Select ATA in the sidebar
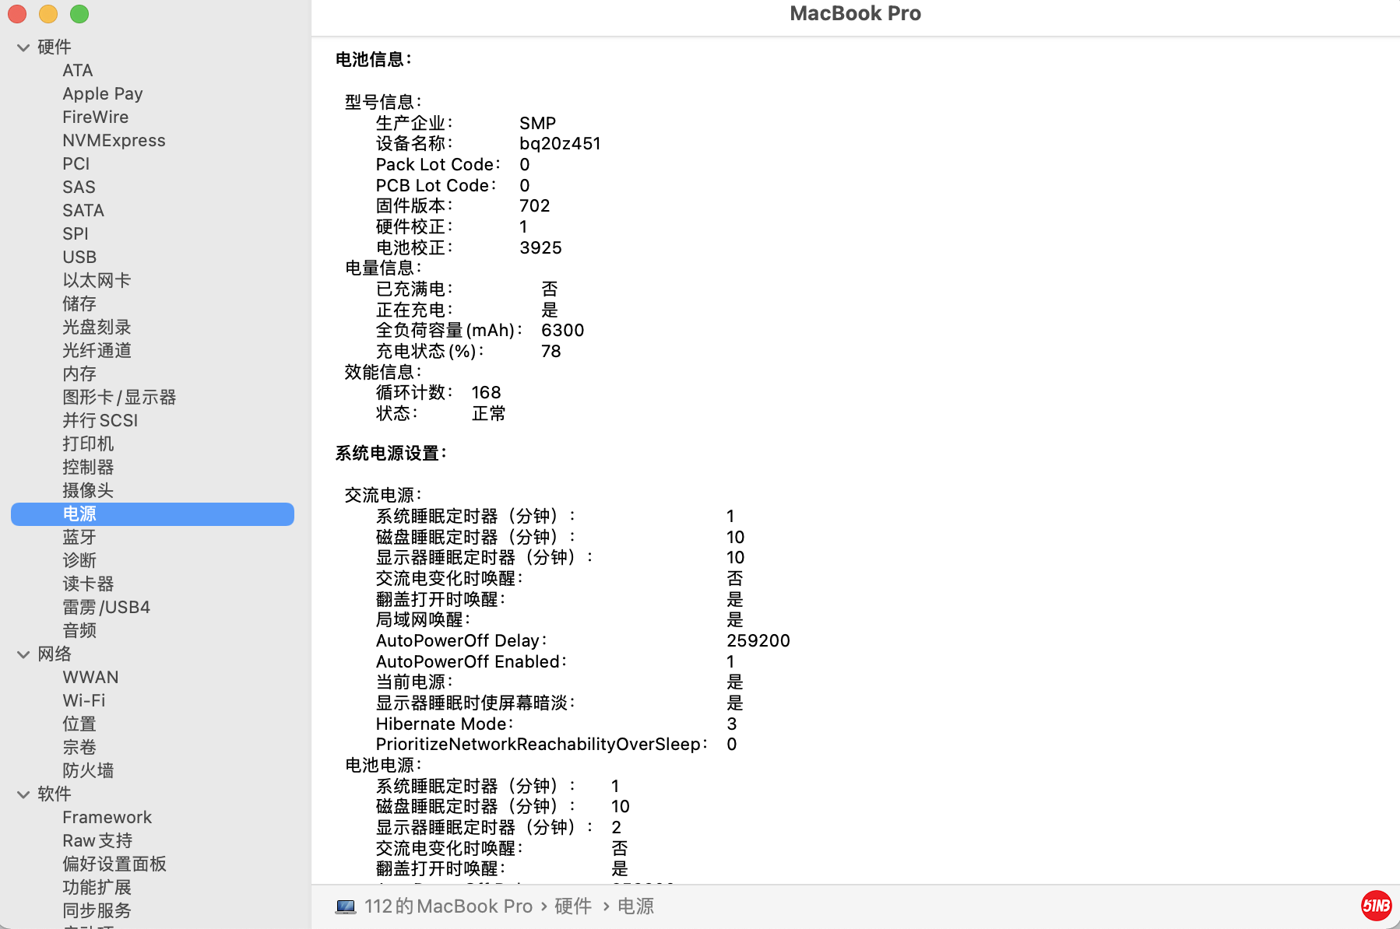Image resolution: width=1400 pixels, height=929 pixels. pyautogui.click(x=78, y=71)
